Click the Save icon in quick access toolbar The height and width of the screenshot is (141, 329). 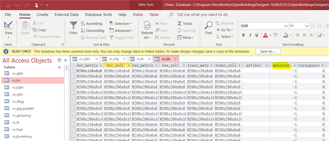pos(8,5)
